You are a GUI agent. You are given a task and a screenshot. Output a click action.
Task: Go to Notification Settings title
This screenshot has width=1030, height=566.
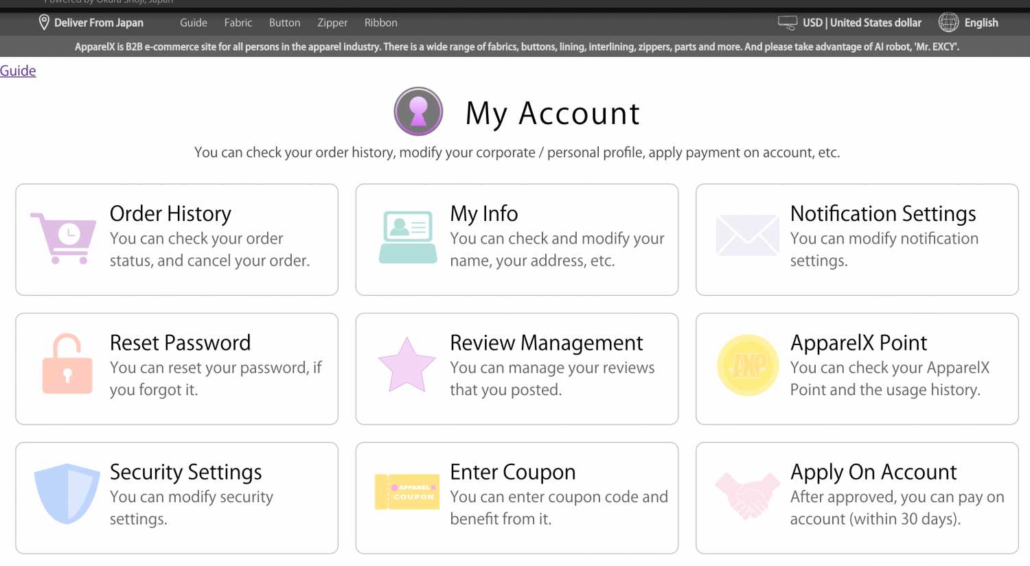coord(883,213)
